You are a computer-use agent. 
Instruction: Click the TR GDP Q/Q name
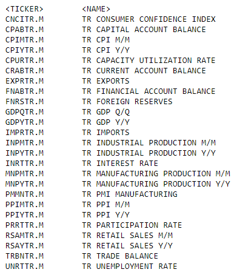click(106, 112)
